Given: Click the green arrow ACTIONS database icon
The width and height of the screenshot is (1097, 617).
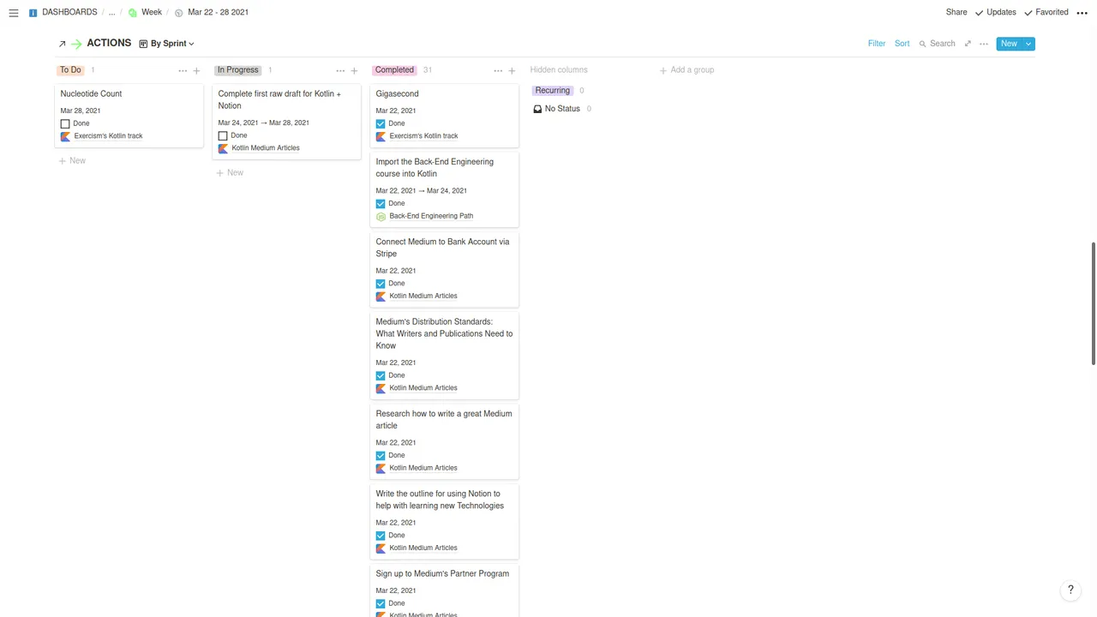Looking at the screenshot, I should point(76,44).
